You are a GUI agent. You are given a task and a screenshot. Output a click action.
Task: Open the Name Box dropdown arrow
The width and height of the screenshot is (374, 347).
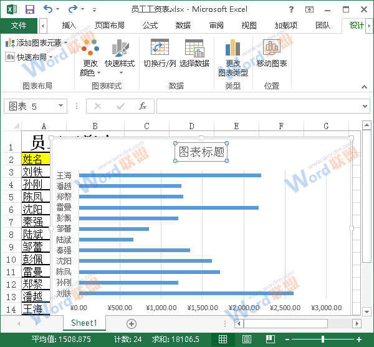point(78,106)
